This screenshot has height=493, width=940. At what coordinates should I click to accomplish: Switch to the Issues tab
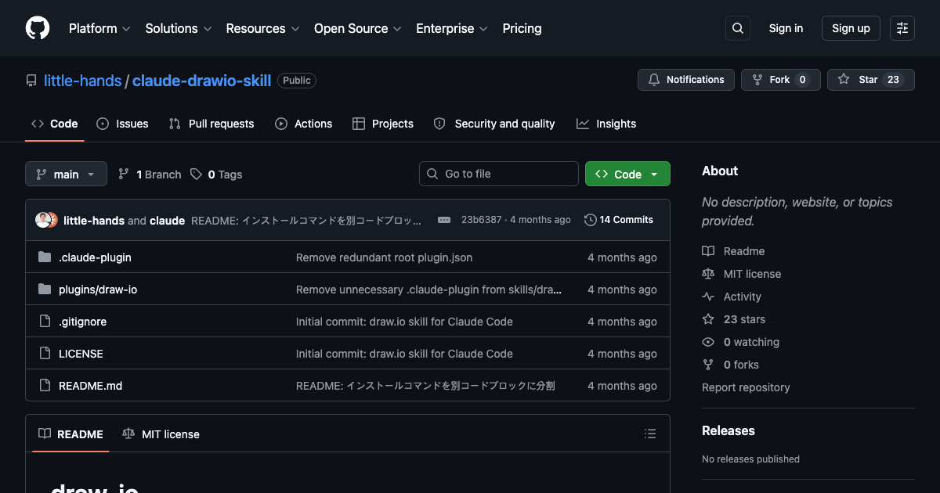pos(122,124)
